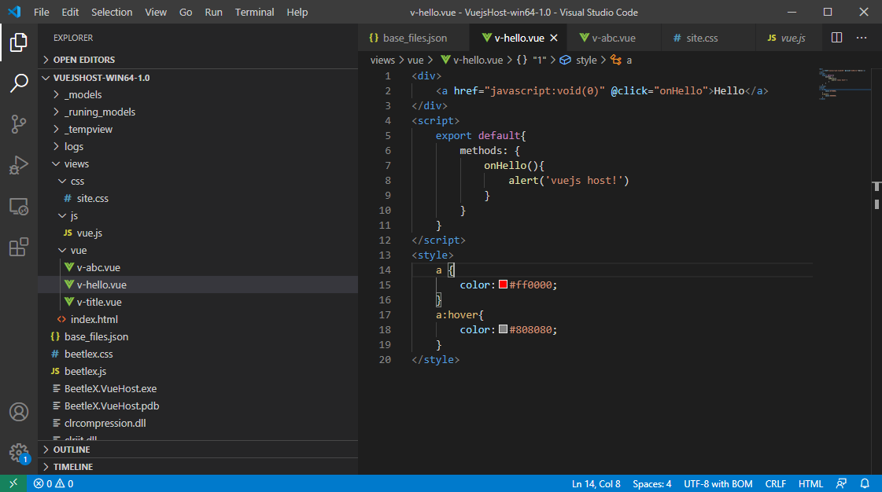Image resolution: width=882 pixels, height=492 pixels.
Task: Collapse the css folder
Action: [x=197, y=182]
